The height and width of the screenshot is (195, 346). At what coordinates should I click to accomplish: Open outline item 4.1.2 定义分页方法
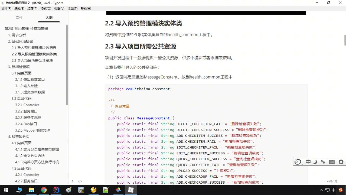pyautogui.click(x=30, y=156)
